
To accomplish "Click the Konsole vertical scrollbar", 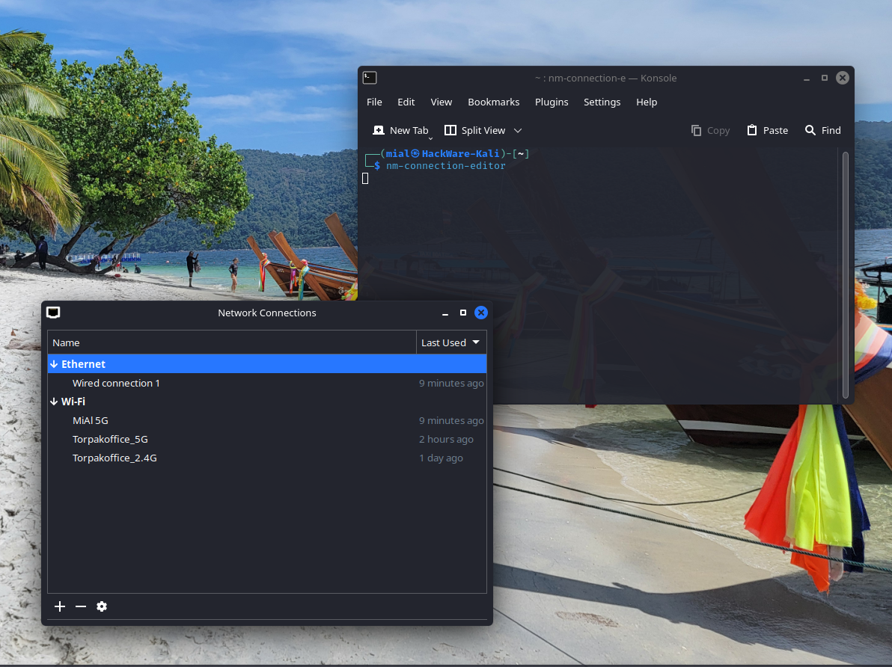I will point(846,274).
